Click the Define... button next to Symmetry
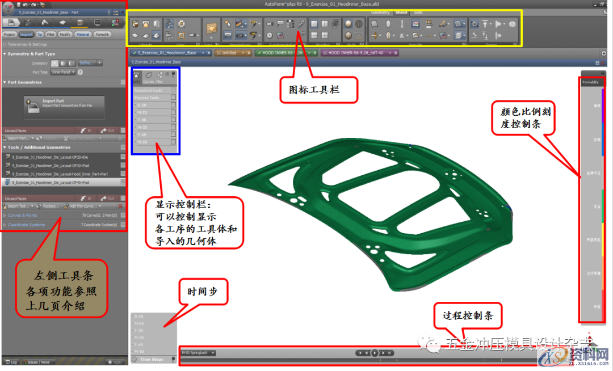The width and height of the screenshot is (613, 371). click(x=88, y=63)
